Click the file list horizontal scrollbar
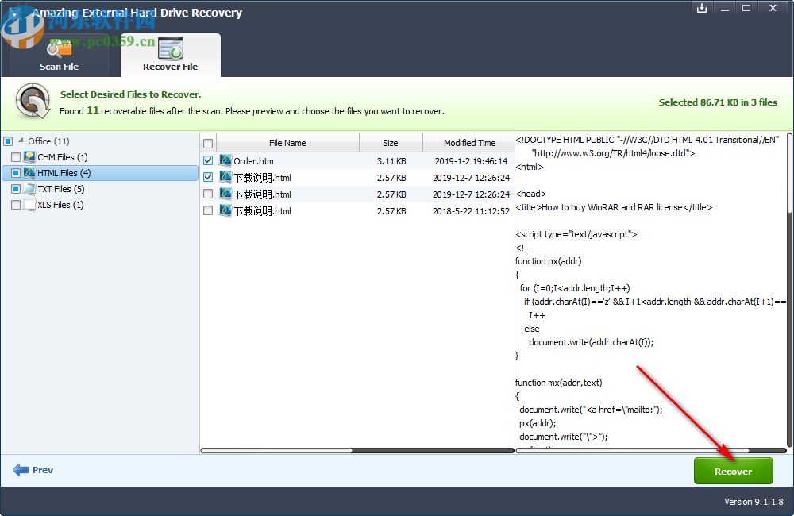This screenshot has width=794, height=516. point(357,450)
